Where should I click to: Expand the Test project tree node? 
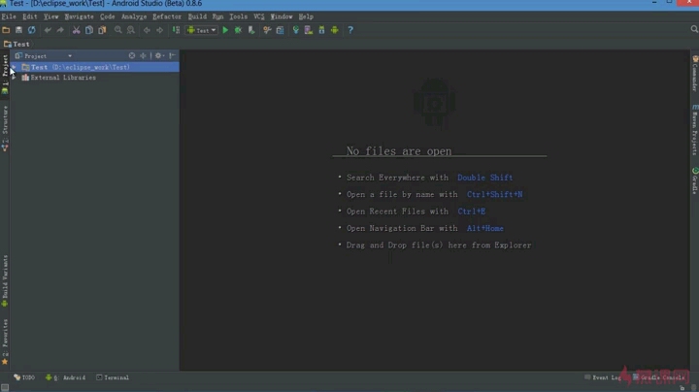coord(14,67)
